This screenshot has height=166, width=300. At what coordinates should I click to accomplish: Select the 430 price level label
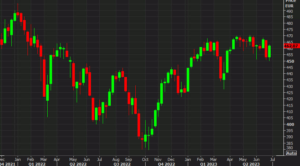tap(289, 86)
